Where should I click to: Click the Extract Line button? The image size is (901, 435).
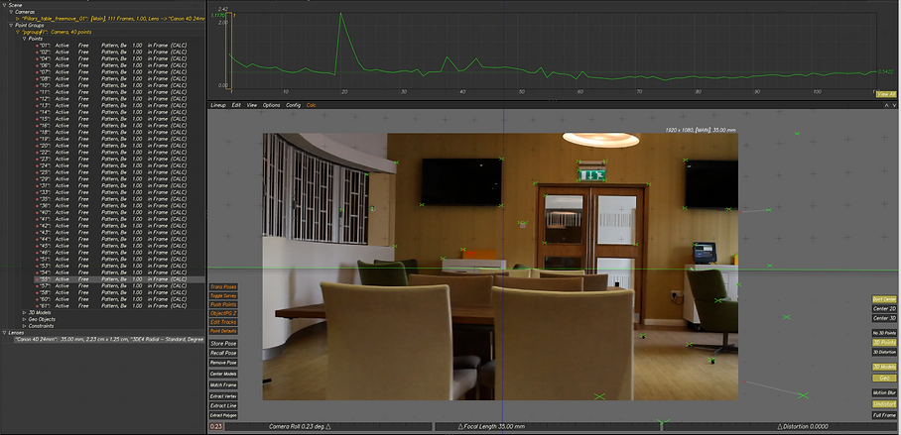point(223,405)
